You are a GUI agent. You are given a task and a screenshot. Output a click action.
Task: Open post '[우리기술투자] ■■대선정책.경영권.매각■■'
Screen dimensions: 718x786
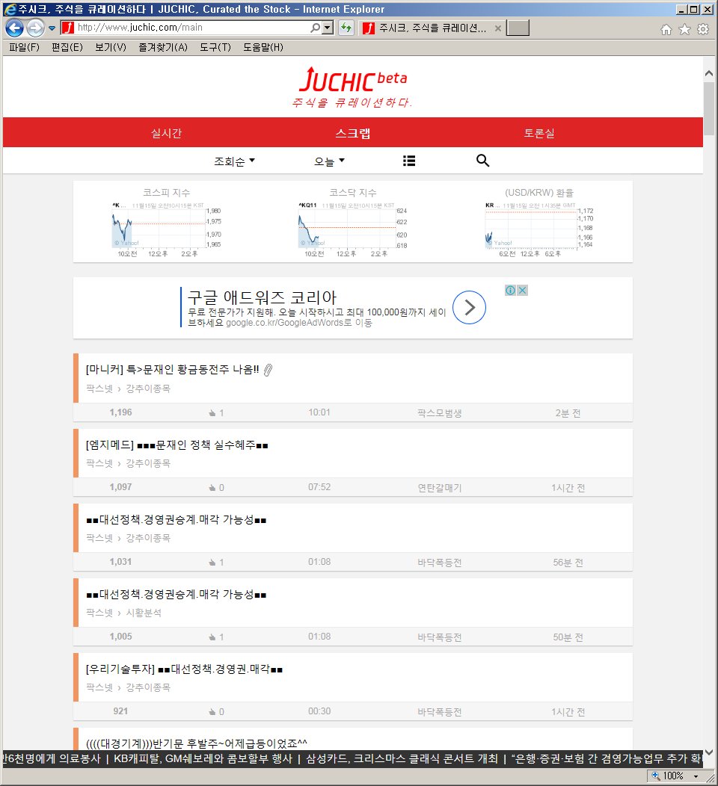184,669
